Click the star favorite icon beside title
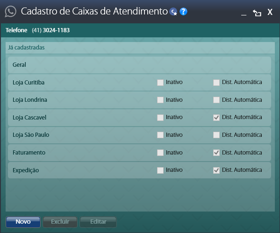Image resolution: width=280 pixels, height=233 pixels. 173,12
